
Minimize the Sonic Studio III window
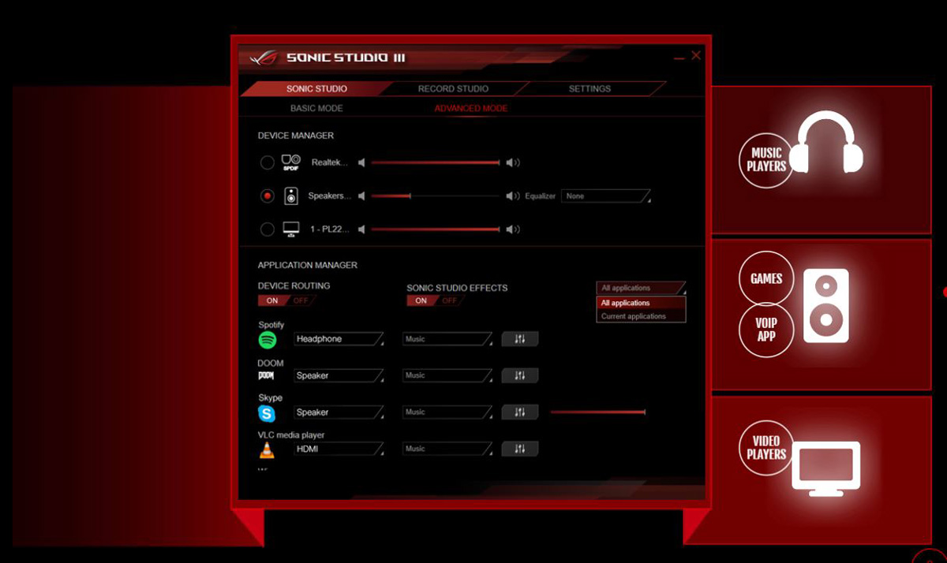coord(679,58)
